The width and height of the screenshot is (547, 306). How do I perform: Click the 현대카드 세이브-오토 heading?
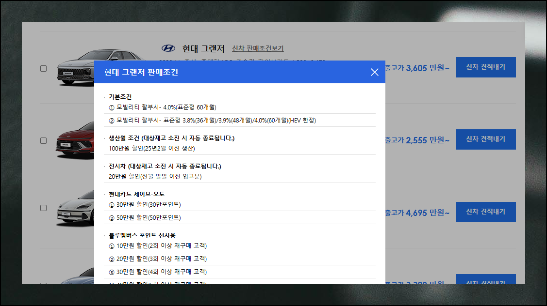[x=136, y=194]
